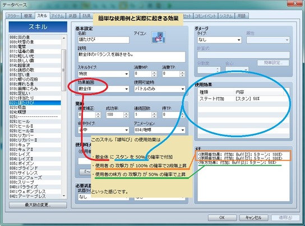Switch to the システム tab
The image size is (305, 226).
pos(226,16)
